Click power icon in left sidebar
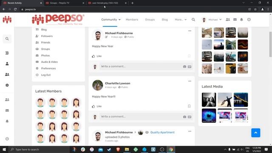Image resolution: width=272 pixels, height=153 pixels. tap(7, 139)
